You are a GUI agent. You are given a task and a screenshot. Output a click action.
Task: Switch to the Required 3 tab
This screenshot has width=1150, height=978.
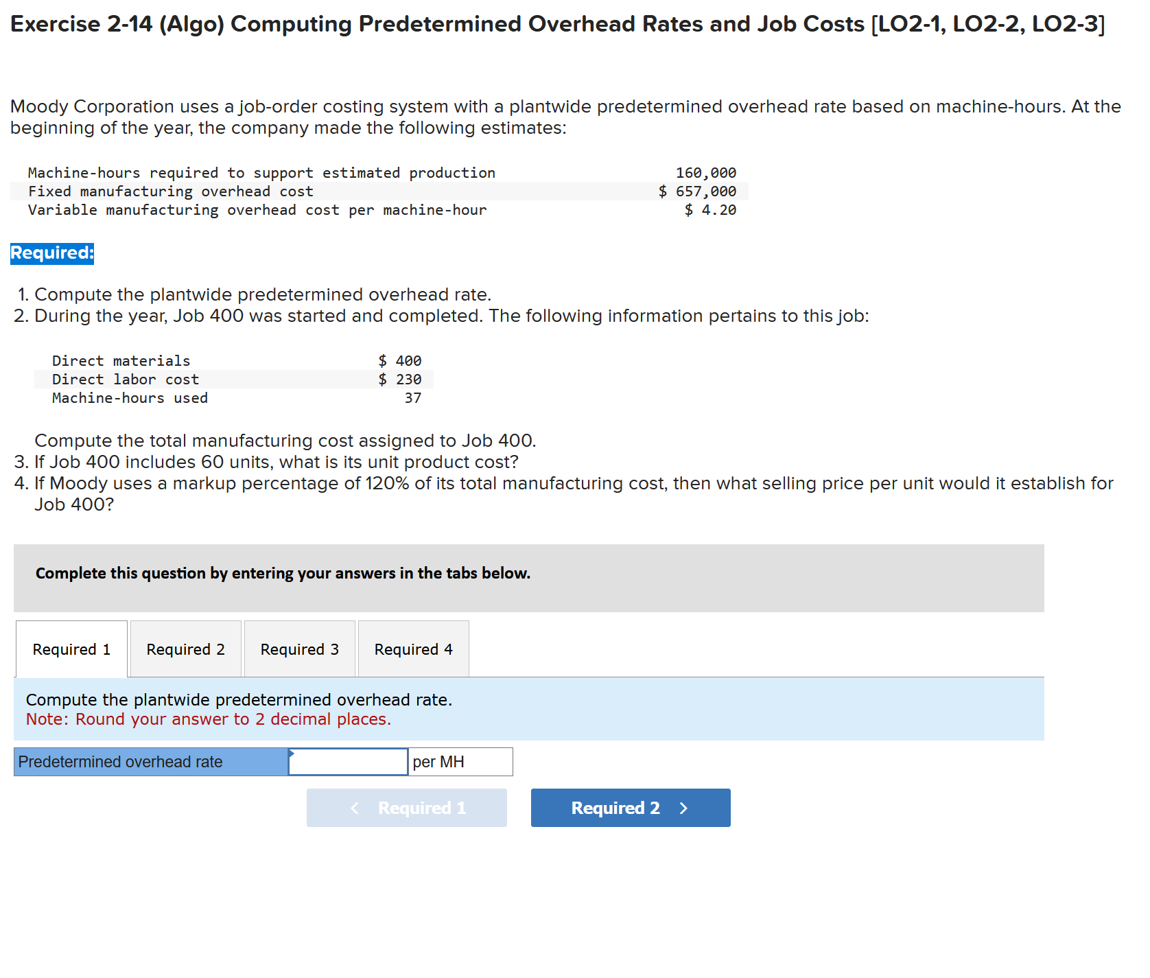(299, 649)
